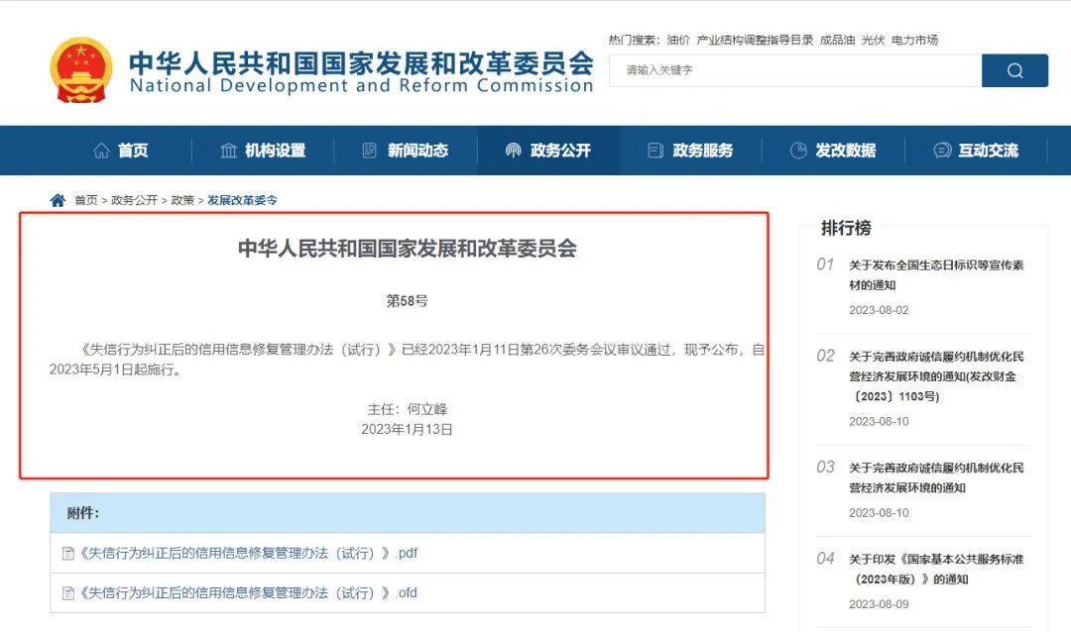
Task: Click the fingerprint icon beside 政务公开
Action: [513, 151]
